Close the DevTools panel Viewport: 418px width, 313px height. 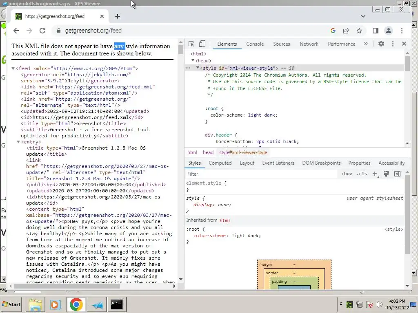tap(404, 44)
